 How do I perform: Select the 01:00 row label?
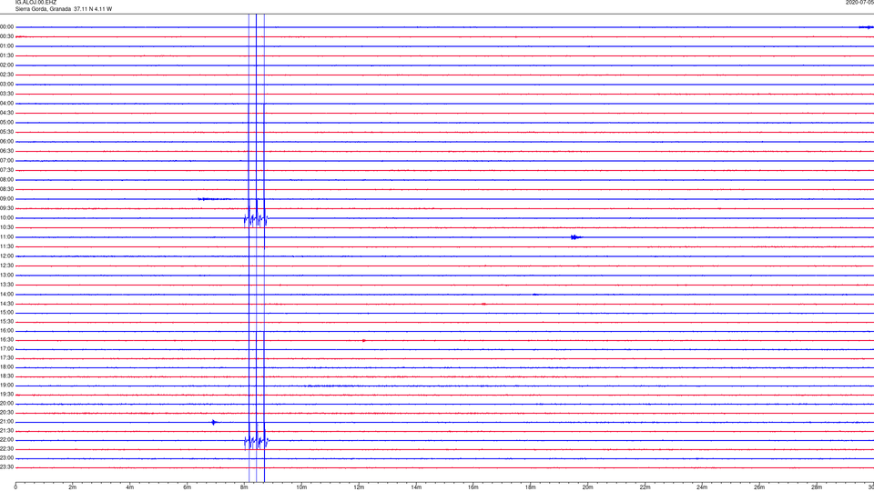[x=6, y=46]
